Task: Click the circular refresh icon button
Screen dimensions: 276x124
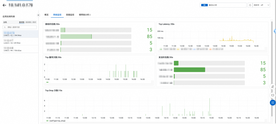Action: (250, 5)
